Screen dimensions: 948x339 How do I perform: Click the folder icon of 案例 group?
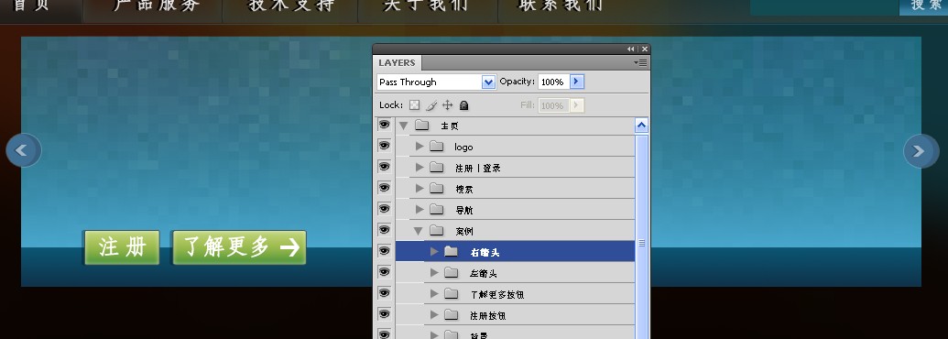[x=437, y=230]
